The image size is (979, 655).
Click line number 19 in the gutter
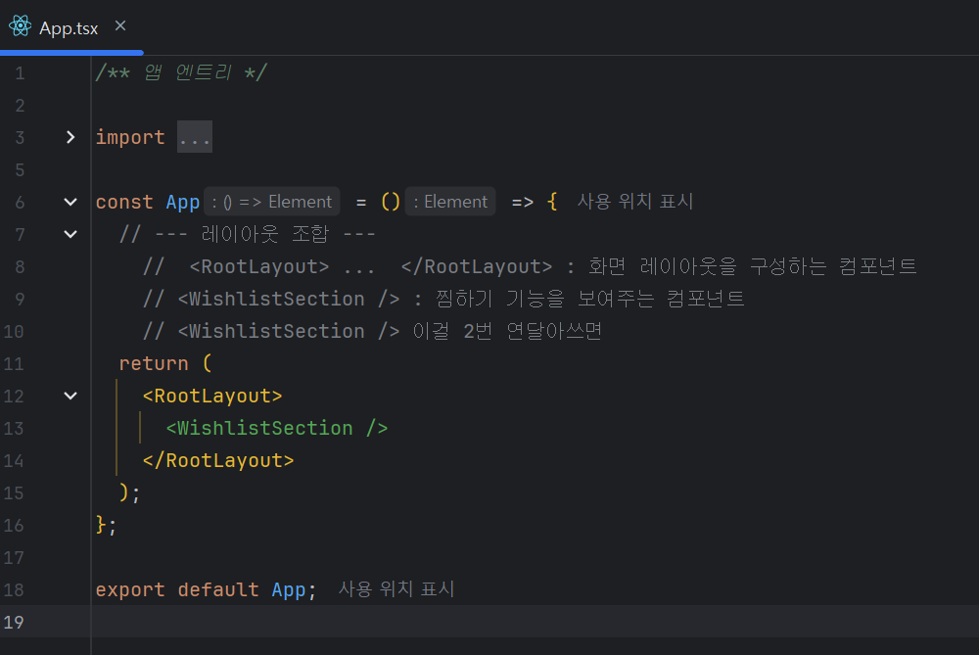14,622
